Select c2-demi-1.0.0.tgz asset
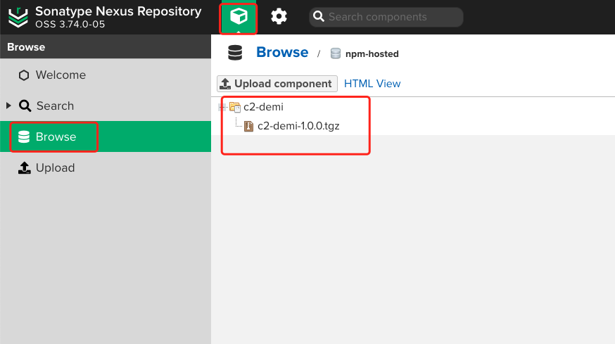Image resolution: width=615 pixels, height=344 pixels. pos(298,126)
